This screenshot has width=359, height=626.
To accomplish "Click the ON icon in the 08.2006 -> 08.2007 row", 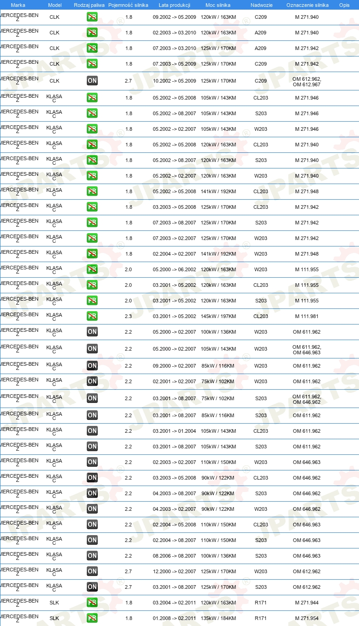I will [92, 555].
